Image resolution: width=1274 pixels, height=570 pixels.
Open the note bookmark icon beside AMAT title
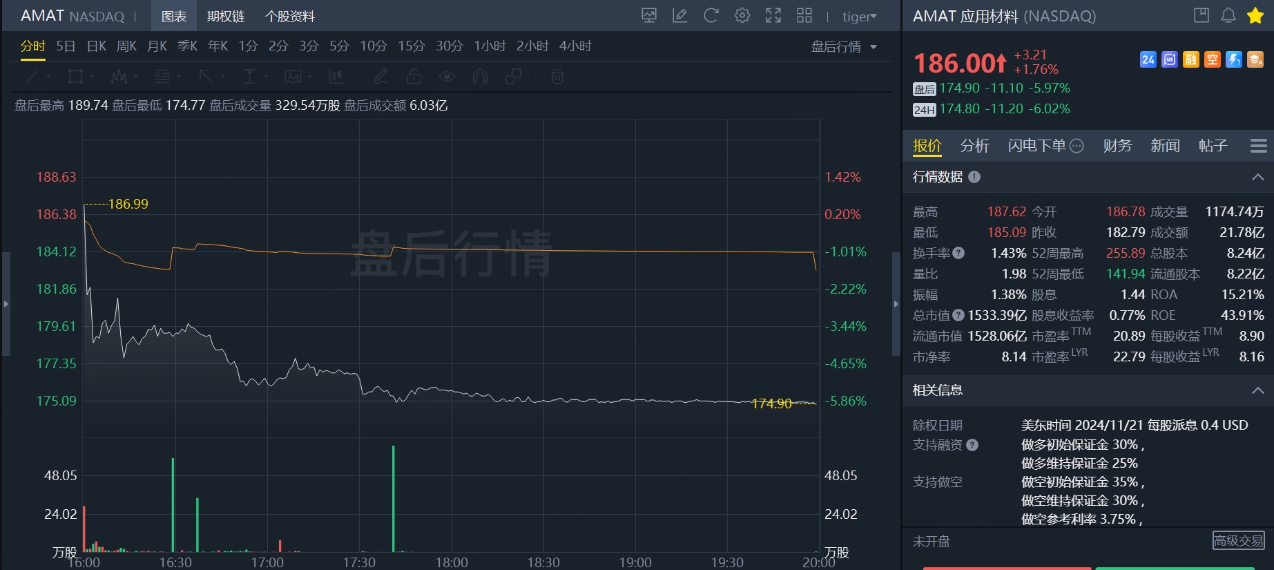click(x=1201, y=16)
